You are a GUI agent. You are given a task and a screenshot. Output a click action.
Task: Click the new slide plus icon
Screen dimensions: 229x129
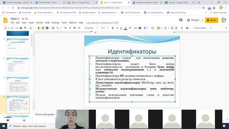[x=5, y=28]
